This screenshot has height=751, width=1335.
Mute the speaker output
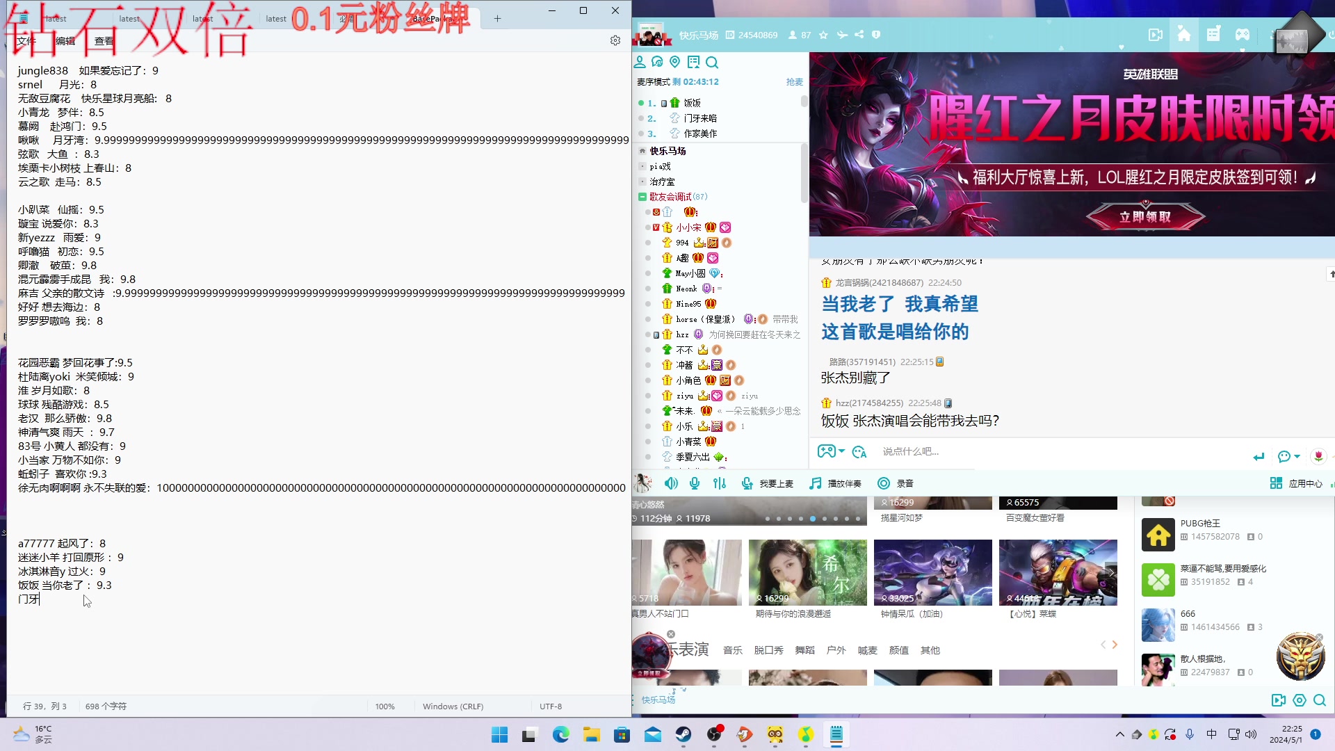[x=671, y=483]
